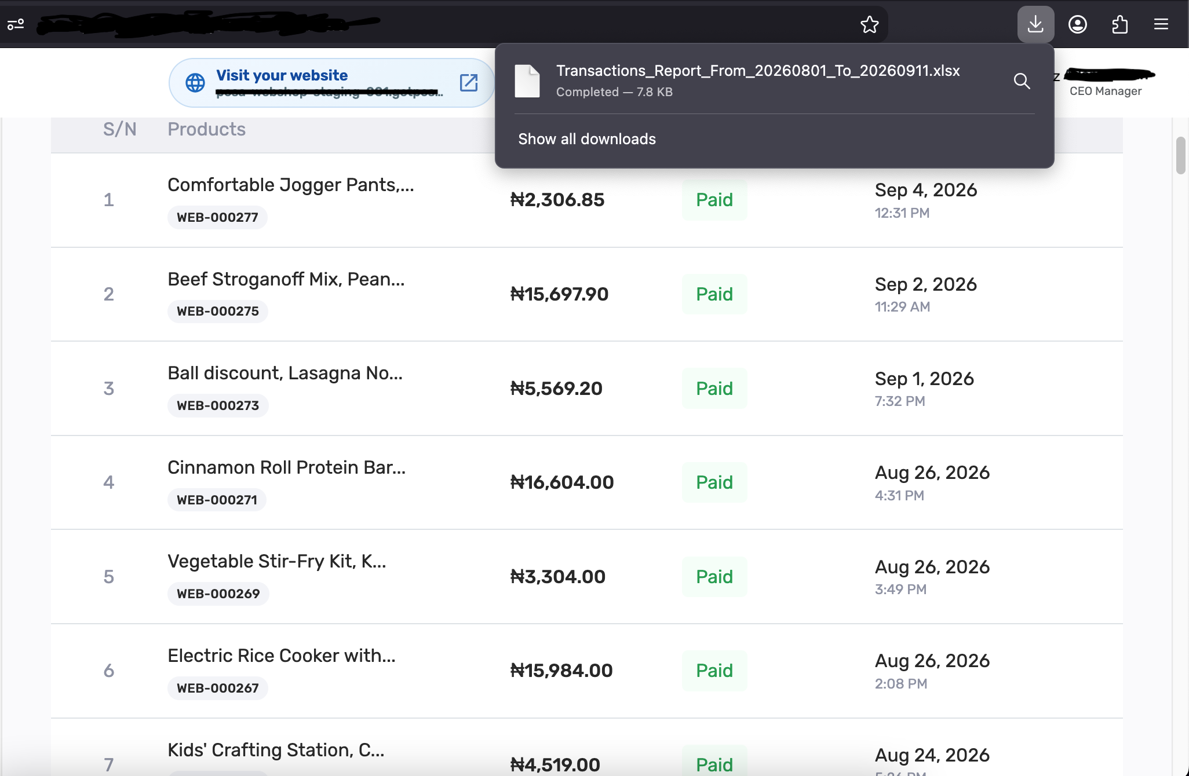Open the browser hamburger menu

[x=1161, y=24]
